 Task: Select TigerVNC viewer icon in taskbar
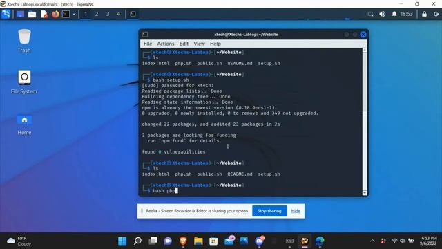(x=305, y=241)
